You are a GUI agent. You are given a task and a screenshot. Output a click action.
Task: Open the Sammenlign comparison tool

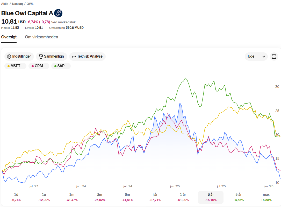tap(52, 57)
